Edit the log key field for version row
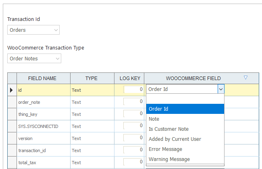262x169 pixels. (133, 138)
